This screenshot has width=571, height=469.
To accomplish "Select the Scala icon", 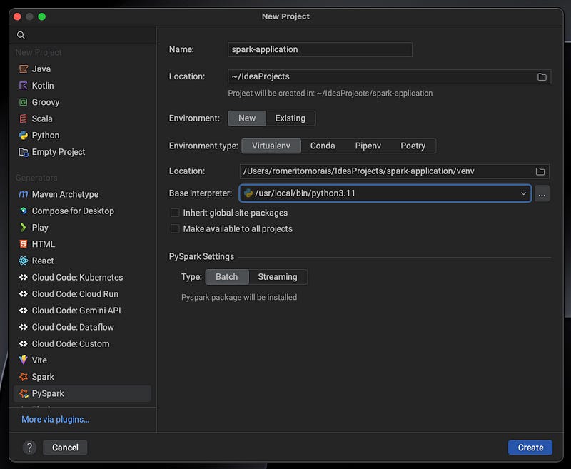I will [24, 118].
